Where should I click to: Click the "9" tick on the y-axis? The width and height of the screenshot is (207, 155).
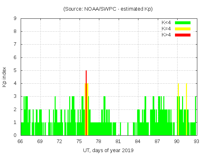(x=15, y=19)
